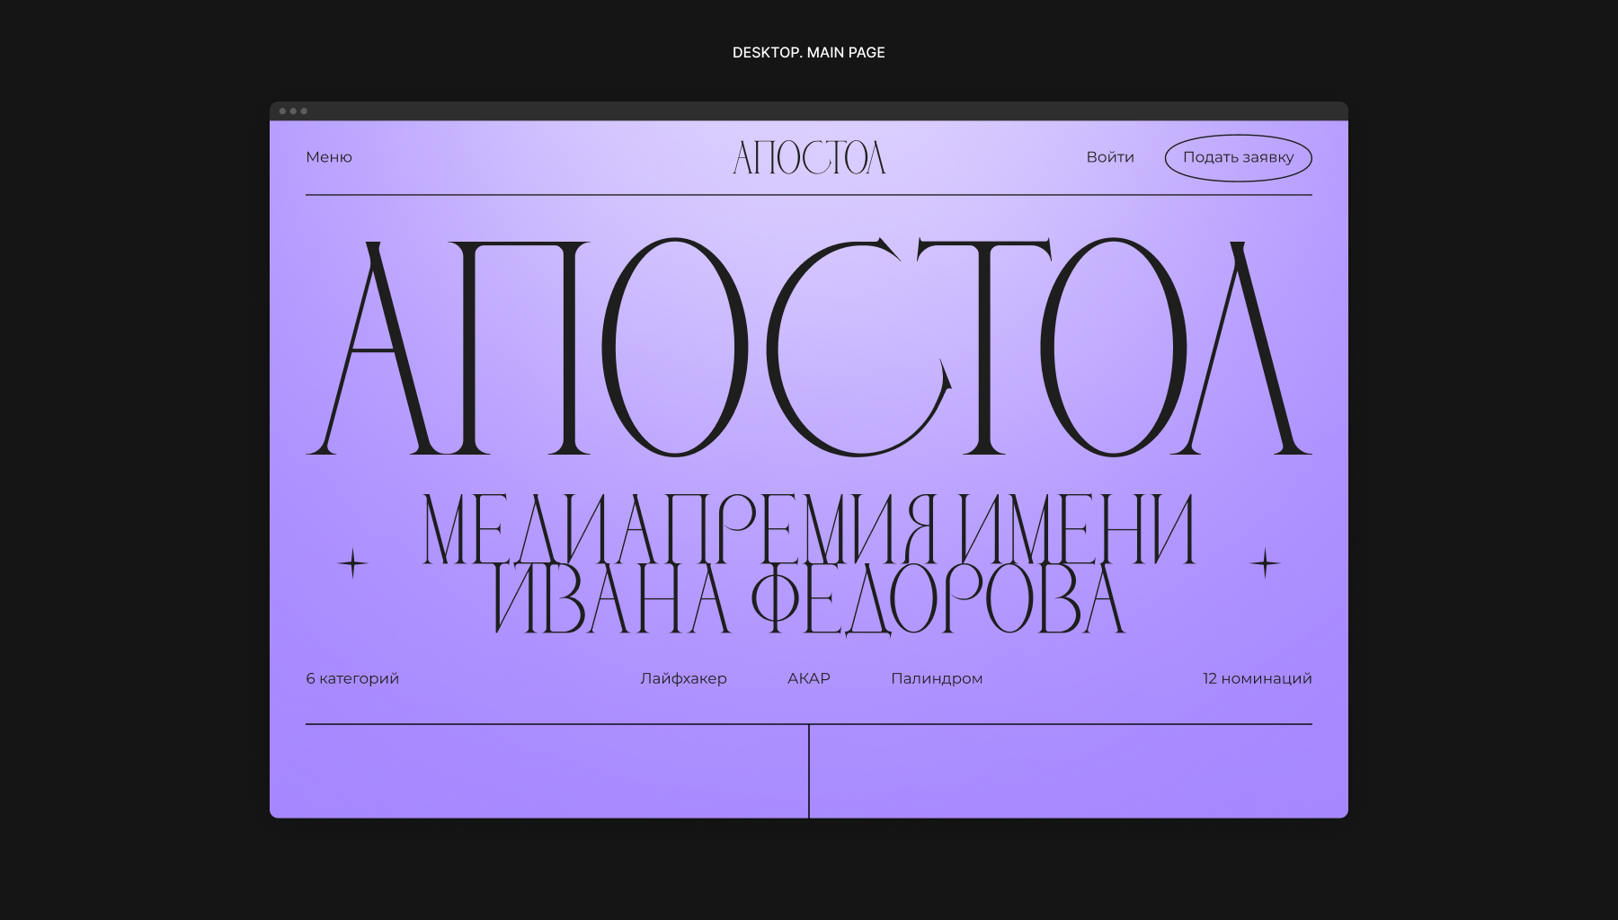Click the middle browser window dot
The width and height of the screenshot is (1618, 920).
tap(293, 111)
